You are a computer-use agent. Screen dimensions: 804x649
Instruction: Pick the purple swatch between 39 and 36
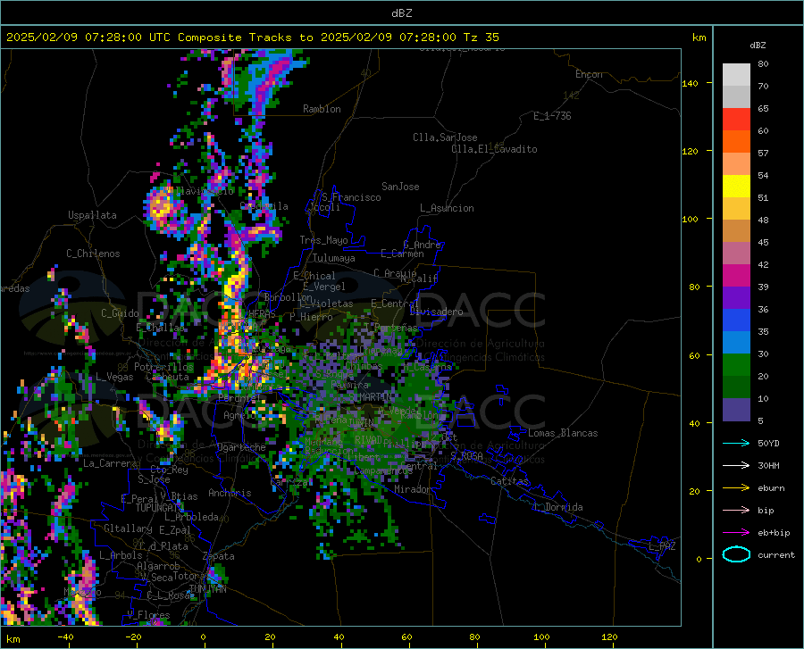point(736,298)
